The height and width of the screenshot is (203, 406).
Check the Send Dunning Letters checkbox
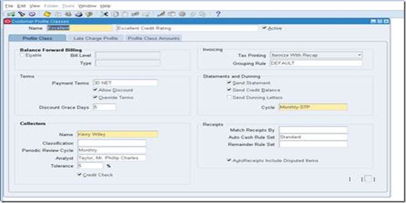click(229, 98)
